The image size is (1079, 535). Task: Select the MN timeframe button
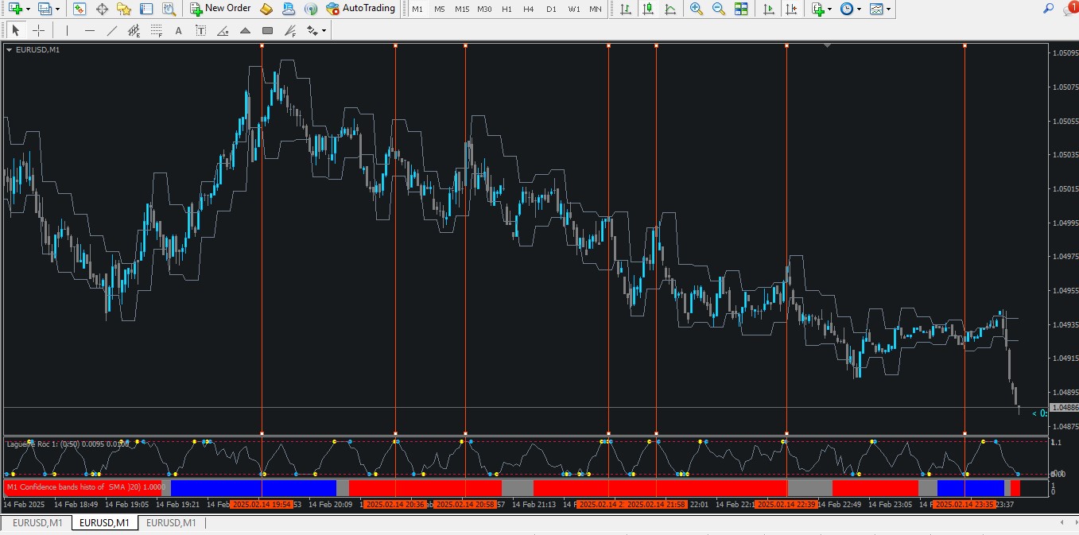click(596, 9)
